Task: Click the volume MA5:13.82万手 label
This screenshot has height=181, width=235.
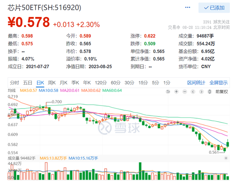Action: (x=53, y=158)
